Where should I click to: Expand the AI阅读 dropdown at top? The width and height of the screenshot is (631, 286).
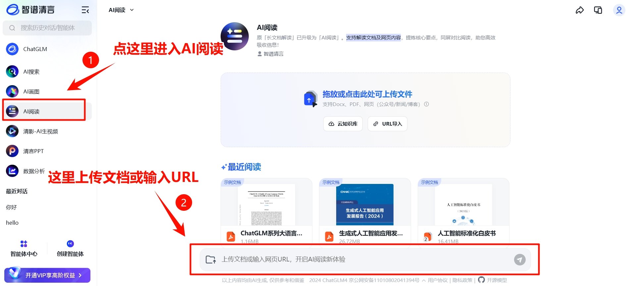pos(121,10)
